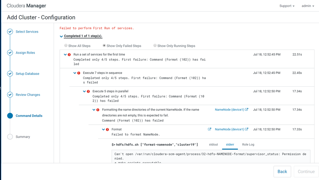The image size is (319, 180).
Task: Click the external link icon next to Format
Action: 209,129
